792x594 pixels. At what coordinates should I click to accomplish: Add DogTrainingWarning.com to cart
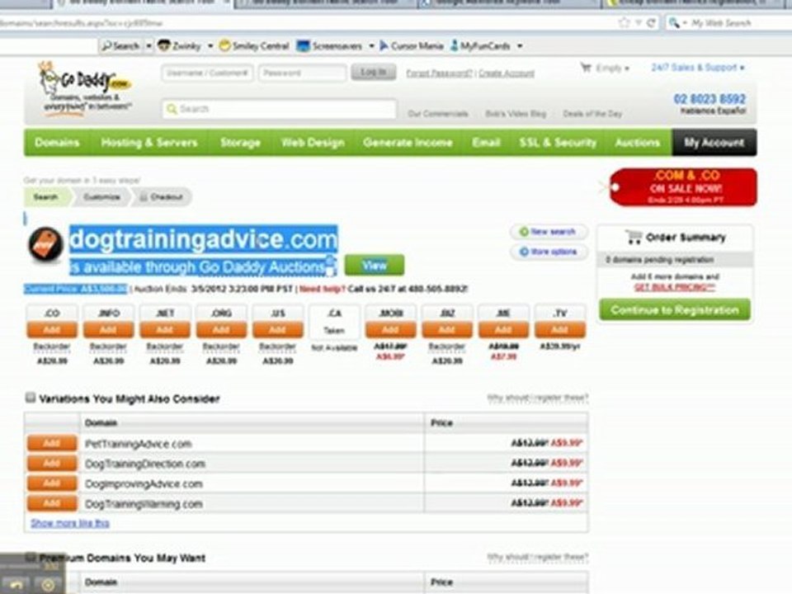(x=52, y=503)
